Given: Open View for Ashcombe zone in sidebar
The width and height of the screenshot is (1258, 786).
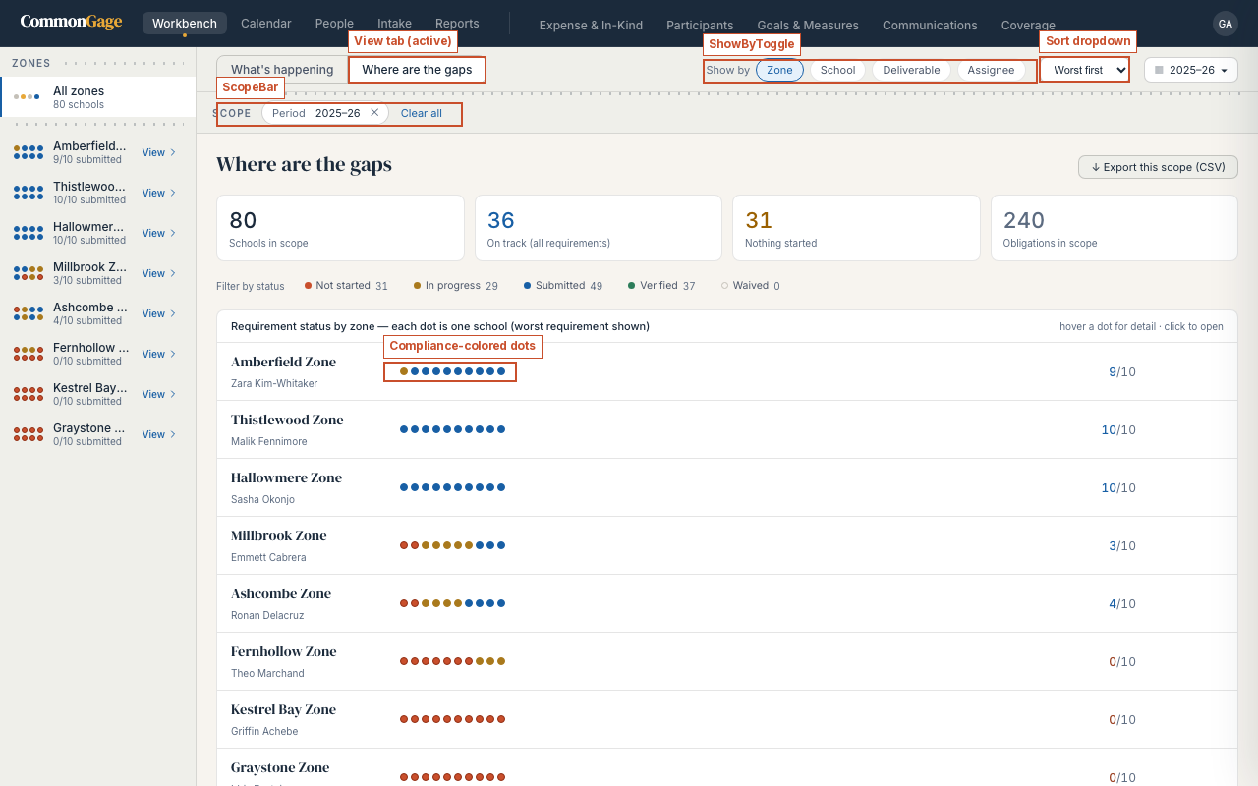Looking at the screenshot, I should click(x=159, y=313).
